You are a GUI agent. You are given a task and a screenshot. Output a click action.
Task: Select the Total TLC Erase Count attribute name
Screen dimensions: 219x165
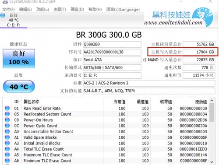[43, 149]
